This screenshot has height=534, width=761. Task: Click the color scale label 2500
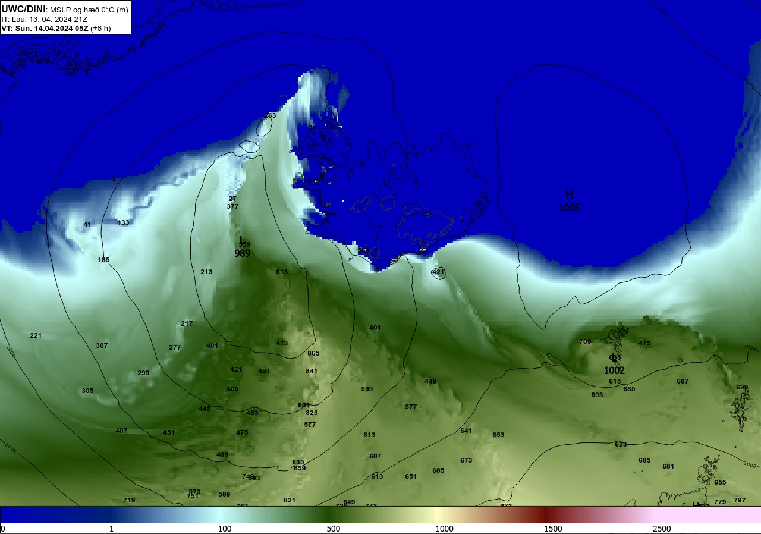tap(662, 529)
